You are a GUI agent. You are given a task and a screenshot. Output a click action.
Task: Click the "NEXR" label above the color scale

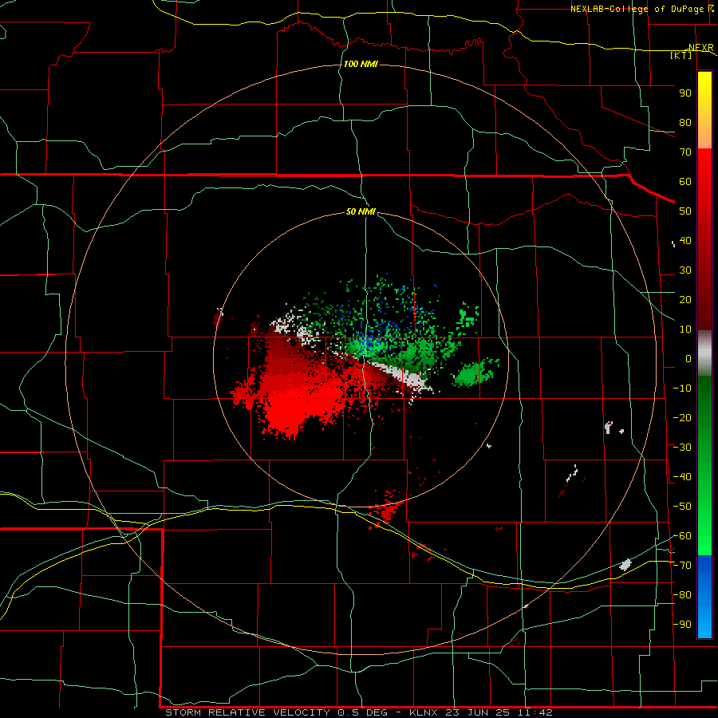(x=701, y=48)
